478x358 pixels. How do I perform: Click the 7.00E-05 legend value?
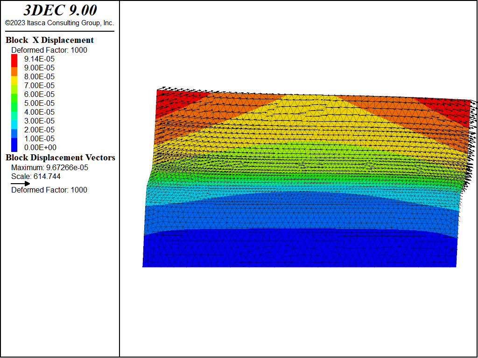tap(39, 85)
